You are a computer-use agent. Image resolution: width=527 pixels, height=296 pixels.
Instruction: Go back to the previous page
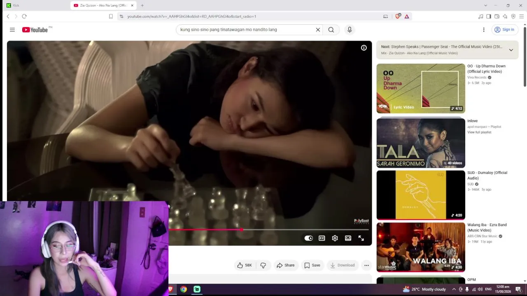pyautogui.click(x=8, y=16)
